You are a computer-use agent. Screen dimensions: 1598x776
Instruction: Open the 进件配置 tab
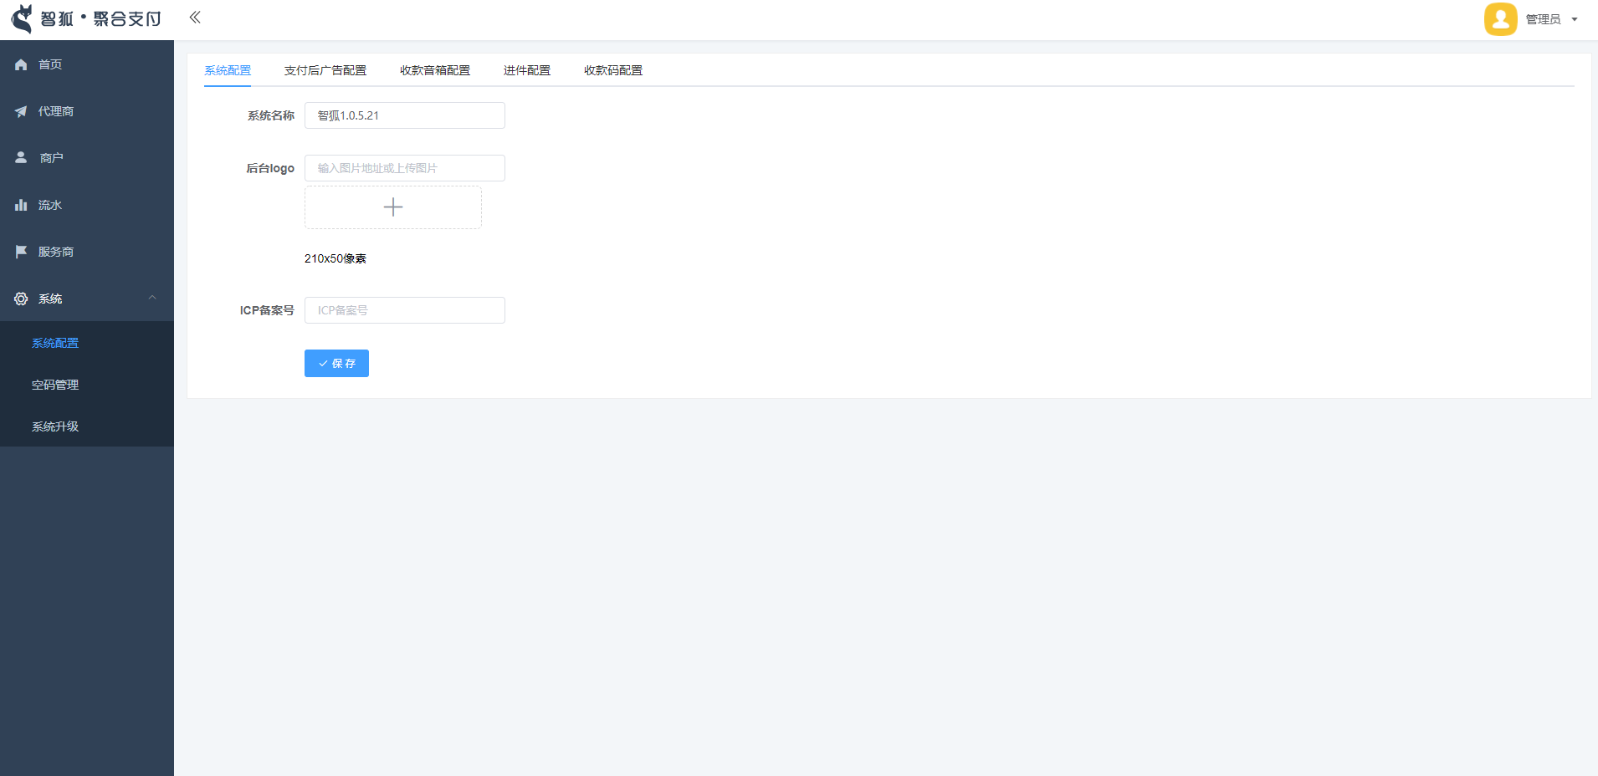pos(526,70)
